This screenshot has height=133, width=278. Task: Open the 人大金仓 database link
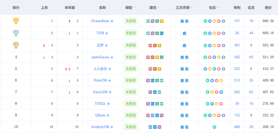100,69
